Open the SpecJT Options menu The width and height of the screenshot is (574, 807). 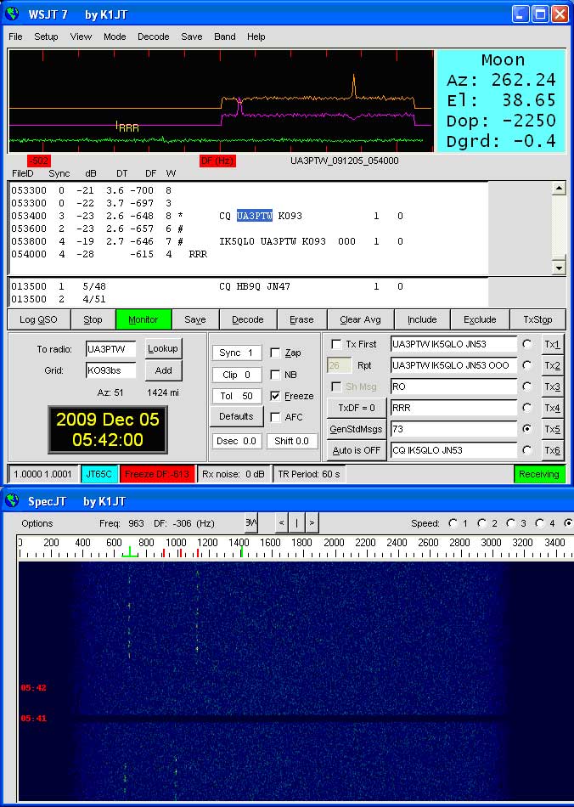(x=37, y=523)
